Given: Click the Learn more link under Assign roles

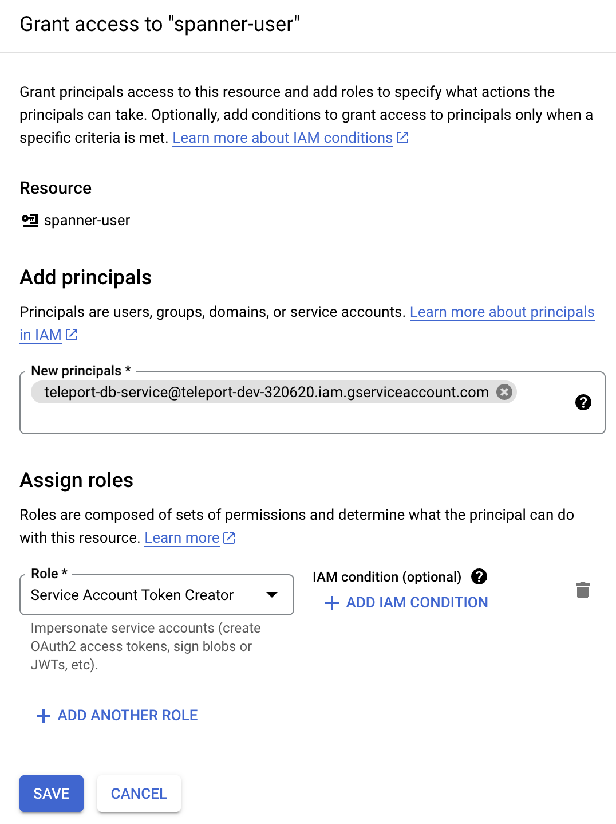Looking at the screenshot, I should 181,537.
